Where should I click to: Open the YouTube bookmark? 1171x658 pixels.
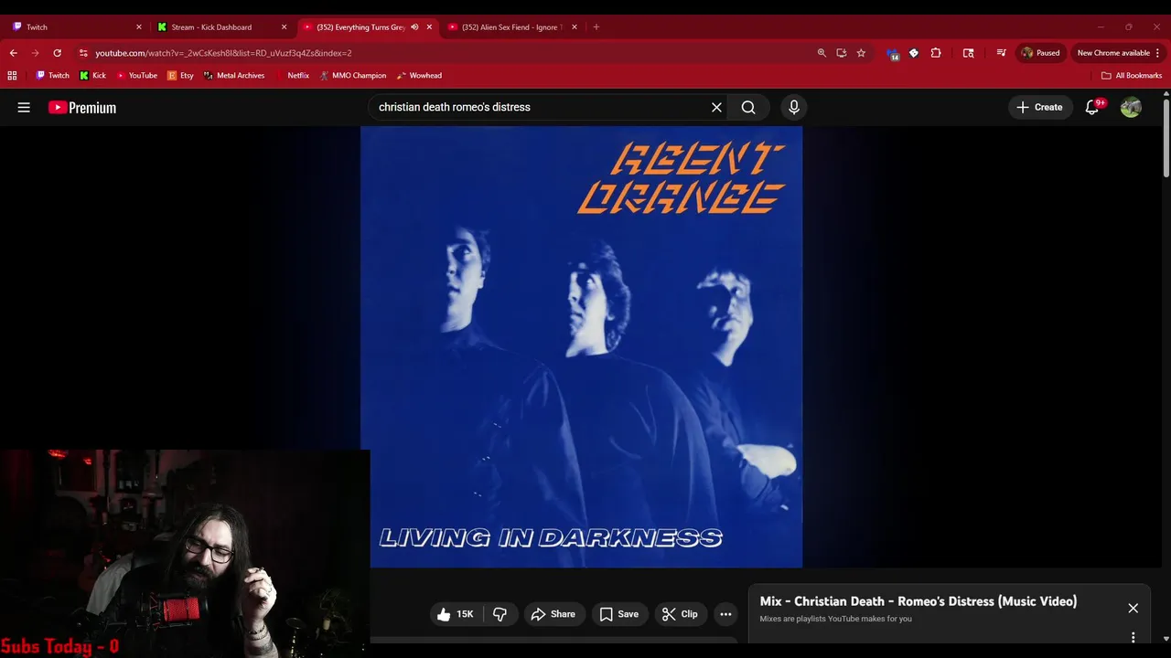(136, 76)
